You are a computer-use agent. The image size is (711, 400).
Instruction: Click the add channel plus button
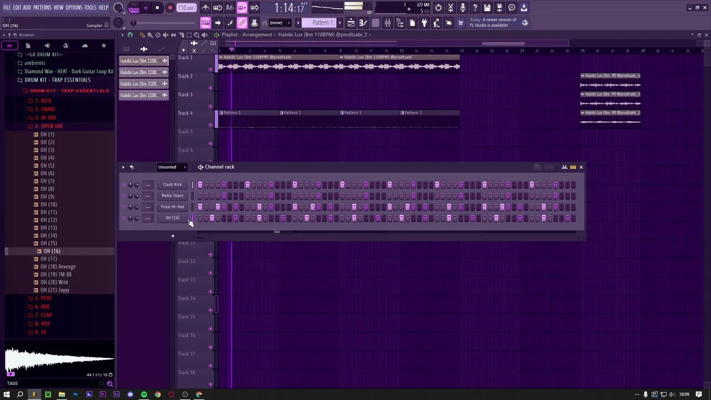(x=172, y=236)
